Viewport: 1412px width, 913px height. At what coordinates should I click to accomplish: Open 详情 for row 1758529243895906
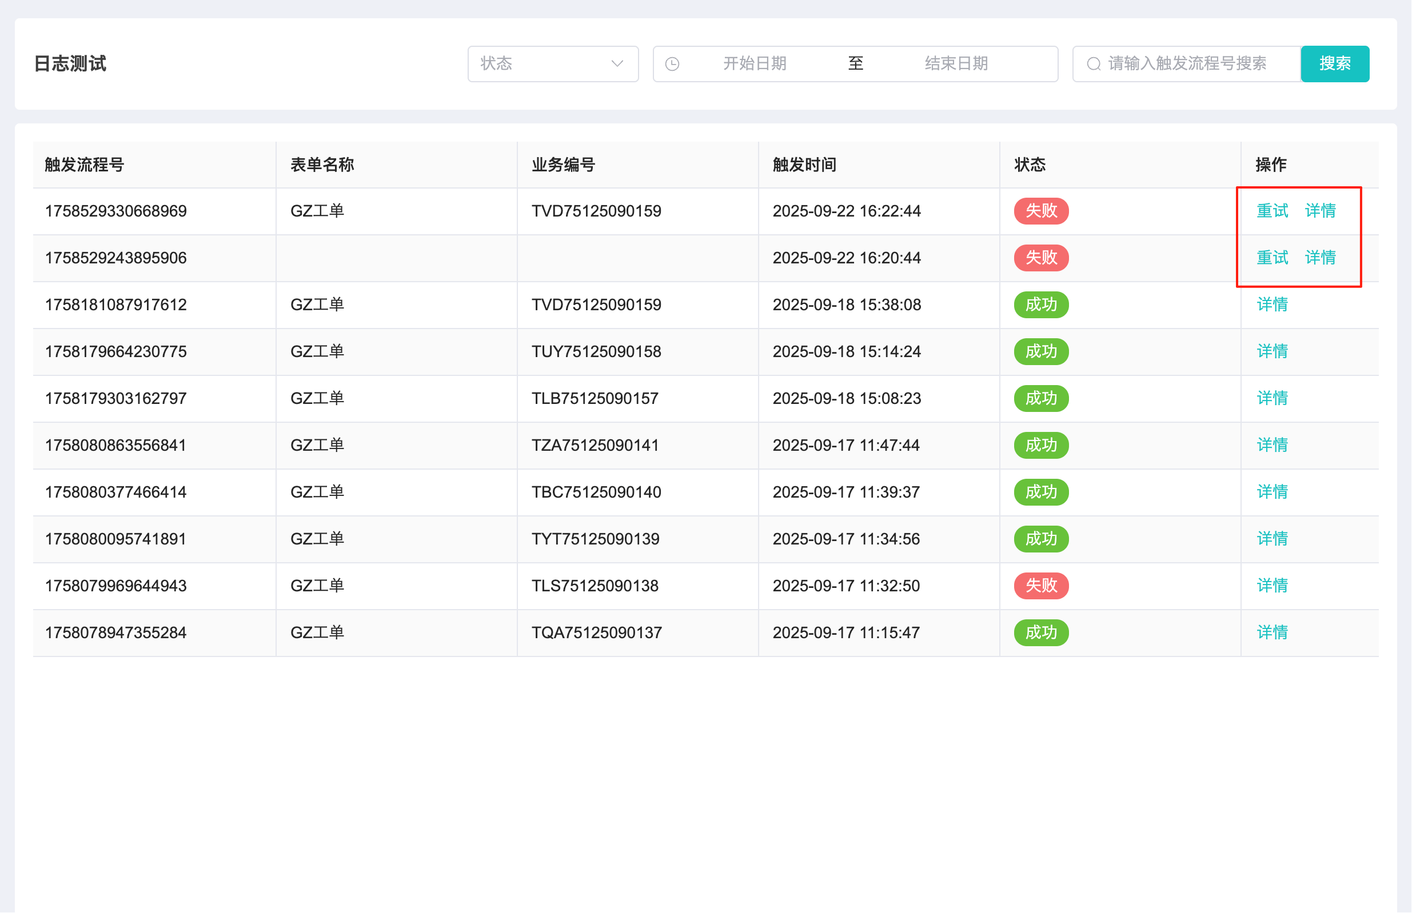1320,257
